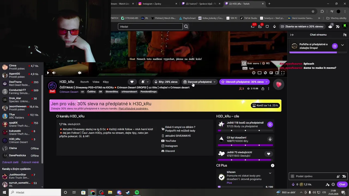Image resolution: width=349 pixels, height=196 pixels.
Task: Open Cinna channel in sidebar
Action: click(22, 67)
